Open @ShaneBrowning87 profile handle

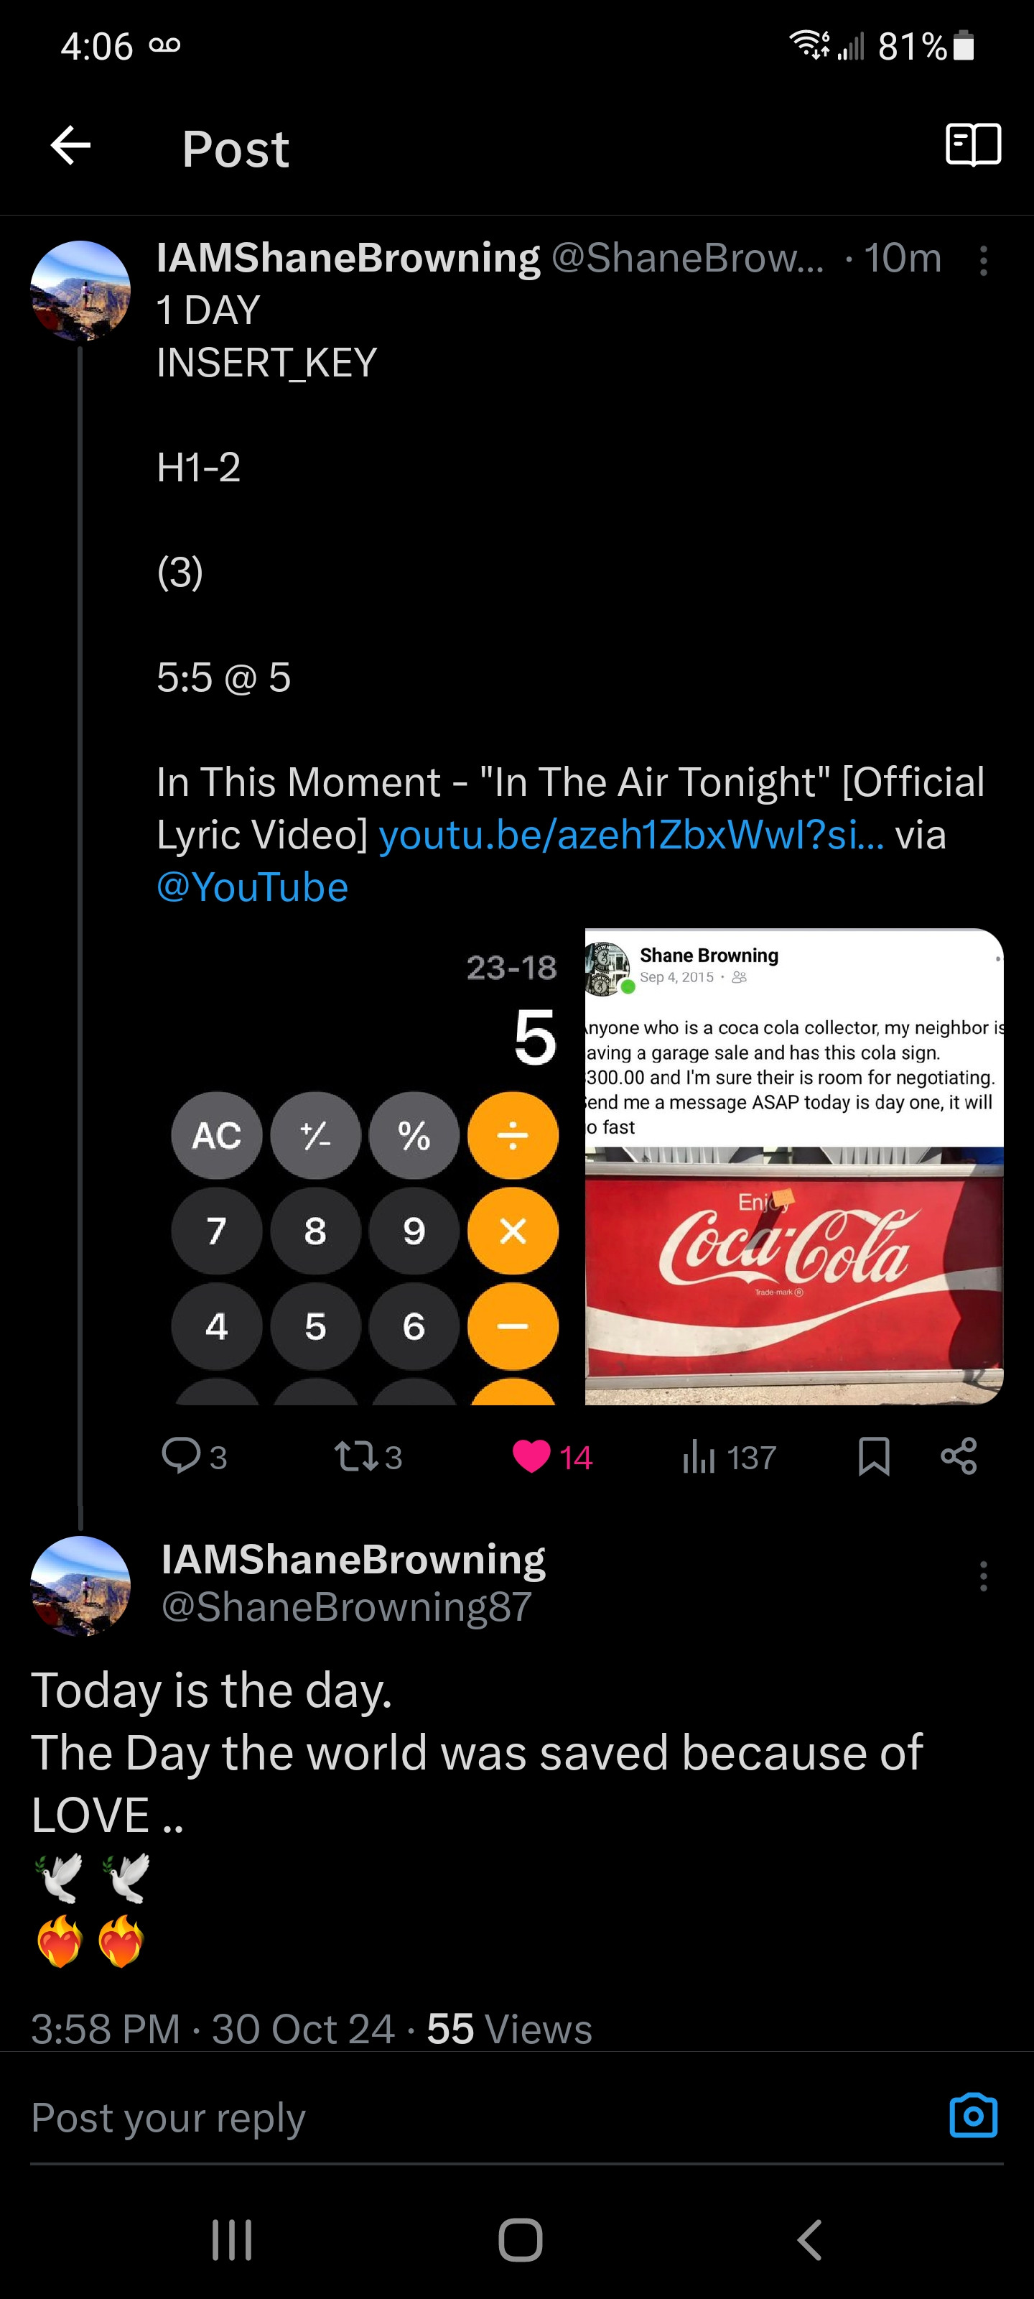[346, 1607]
